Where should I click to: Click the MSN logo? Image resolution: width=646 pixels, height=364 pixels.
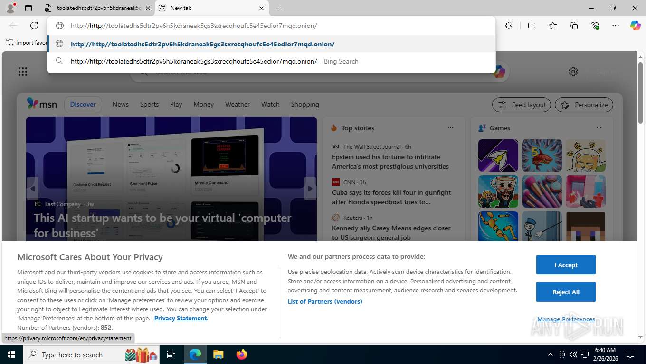pos(42,104)
